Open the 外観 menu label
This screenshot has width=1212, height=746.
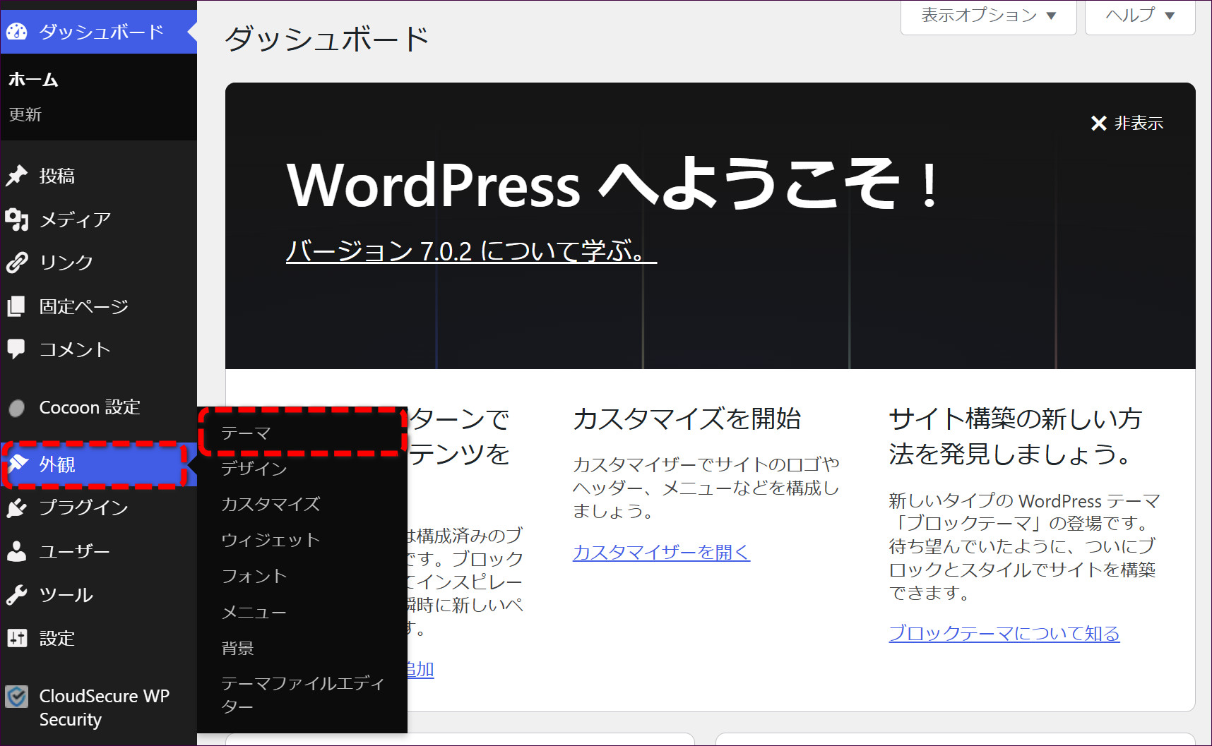coord(57,464)
